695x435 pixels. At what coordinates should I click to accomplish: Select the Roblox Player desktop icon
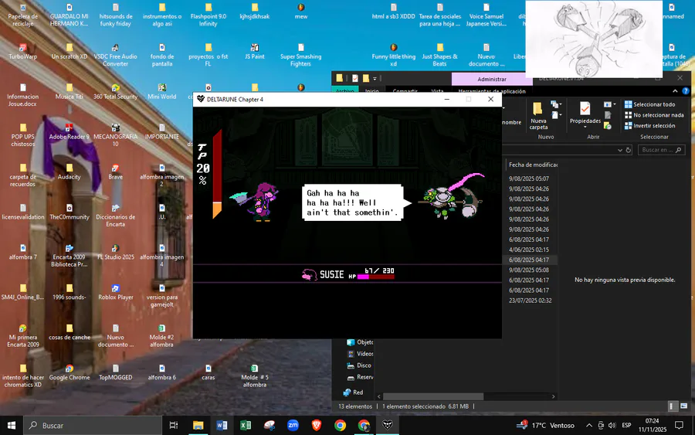[x=116, y=292]
